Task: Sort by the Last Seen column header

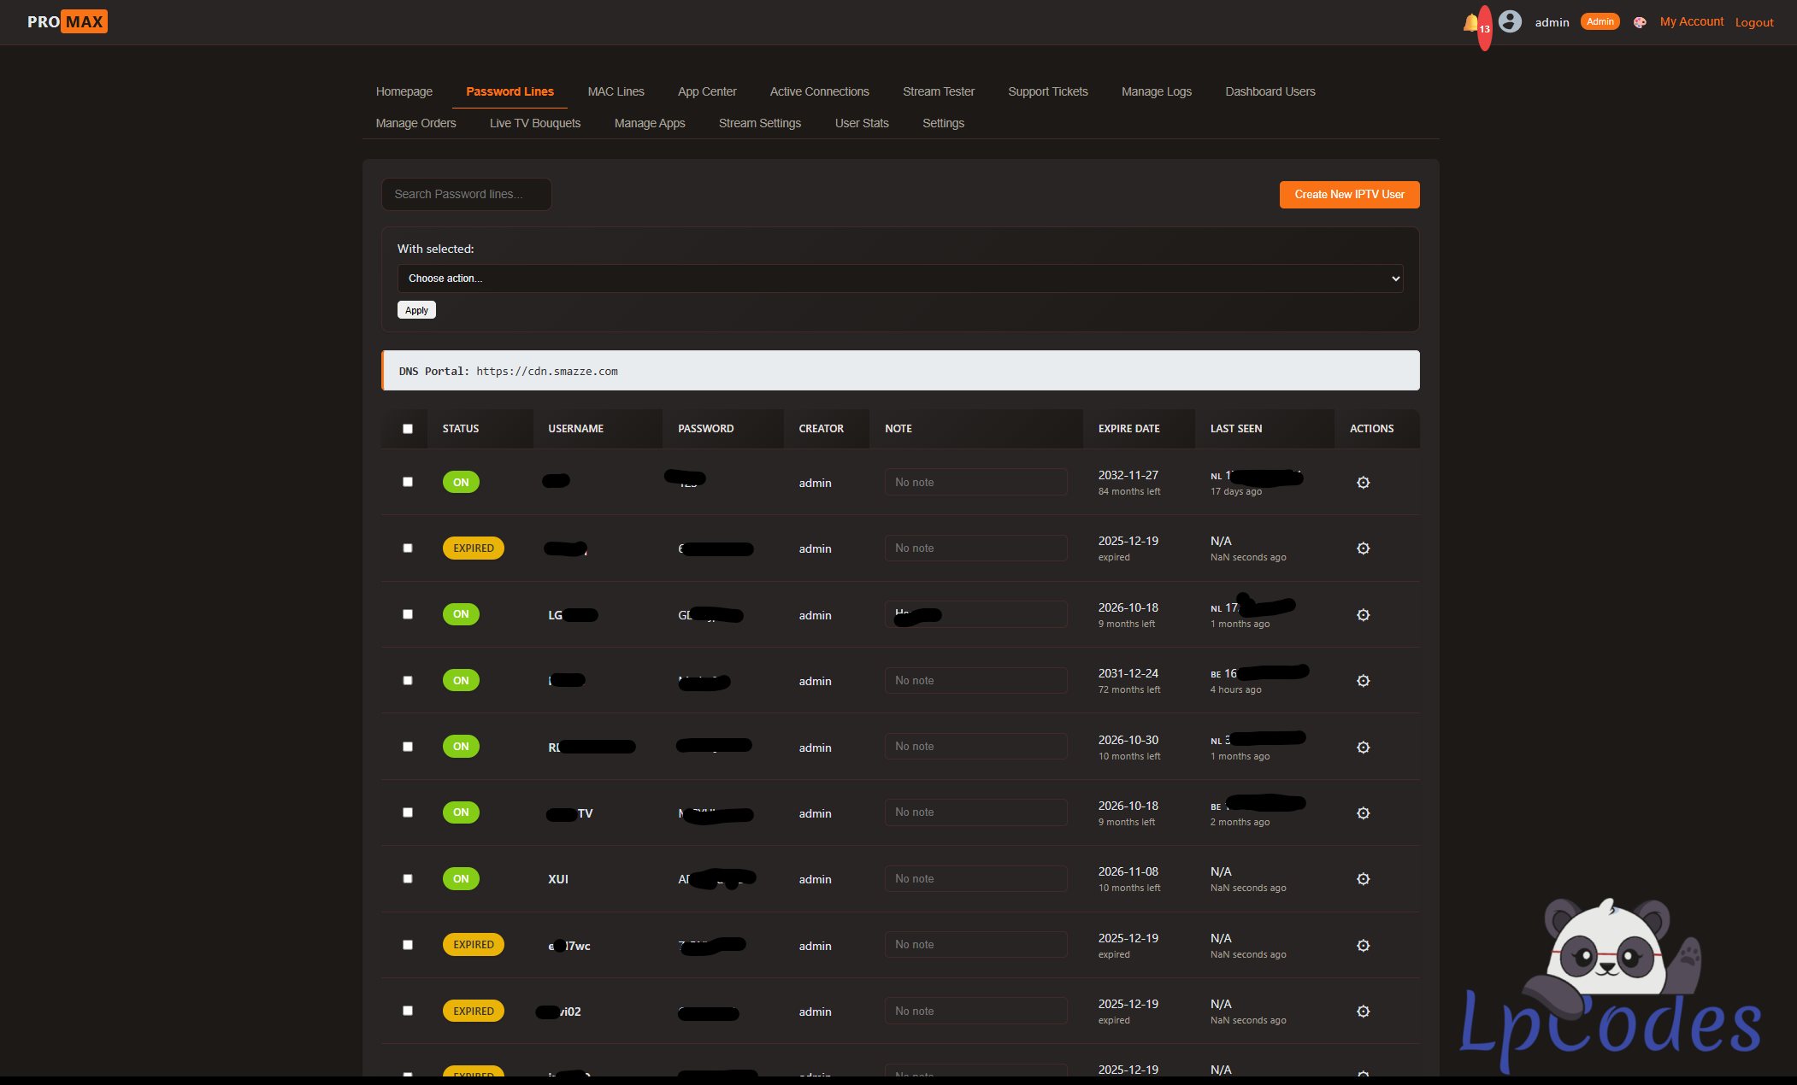Action: click(x=1235, y=429)
